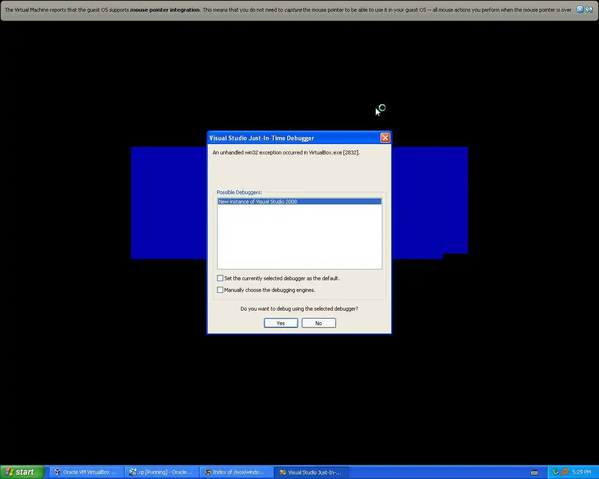Select Visual Studio Just-In-Time taskbar button
This screenshot has width=599, height=479.
click(x=312, y=472)
